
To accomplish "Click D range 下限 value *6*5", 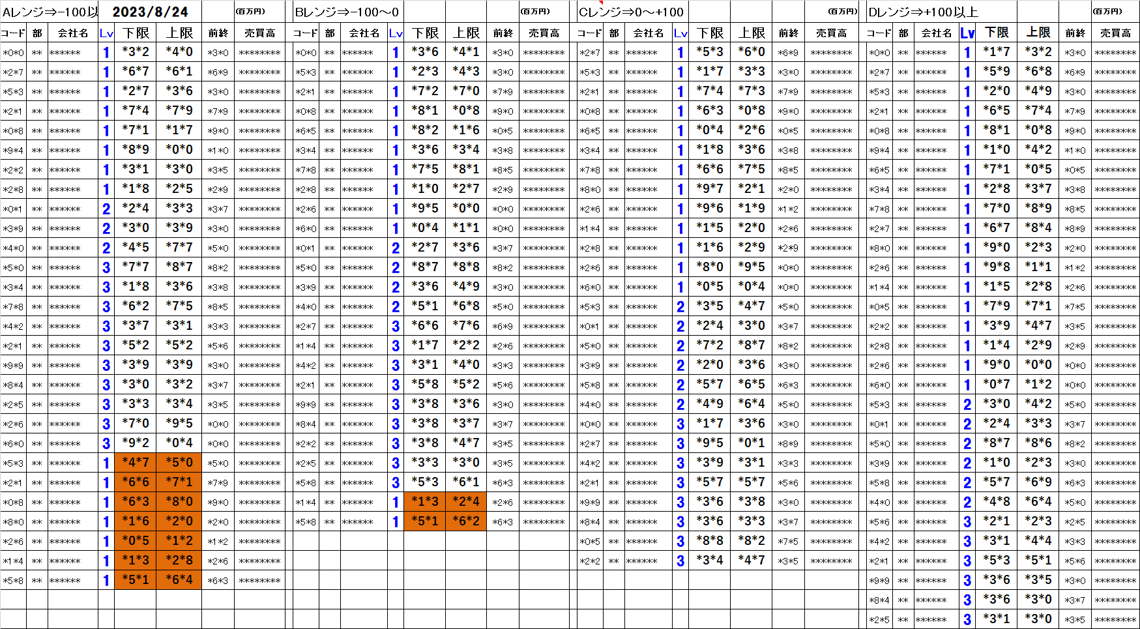I will (x=997, y=111).
